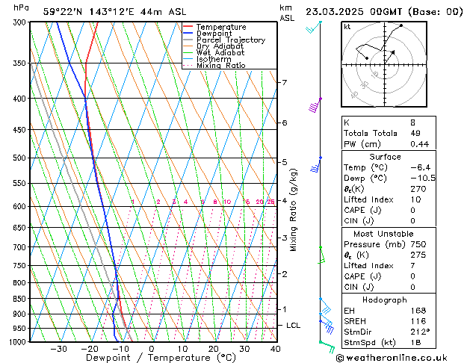Click the 'Hodograph' section heading
This screenshot has height=363, width=470.
click(x=385, y=300)
